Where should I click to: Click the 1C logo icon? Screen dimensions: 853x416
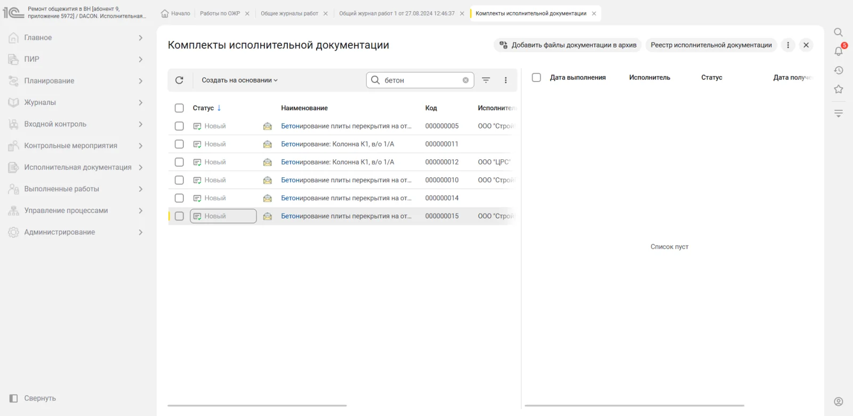13,12
